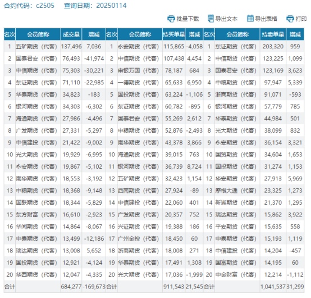Click the contract code c2505 text

pyautogui.click(x=45, y=6)
